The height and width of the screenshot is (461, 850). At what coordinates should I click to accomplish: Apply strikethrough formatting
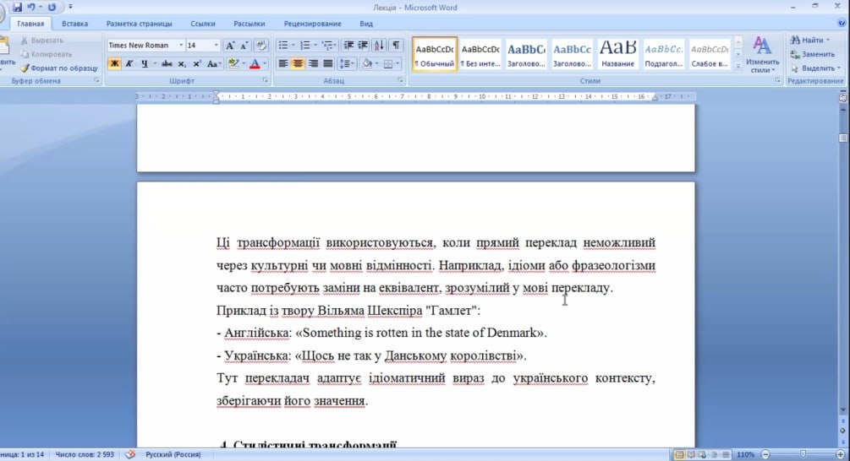(167, 64)
